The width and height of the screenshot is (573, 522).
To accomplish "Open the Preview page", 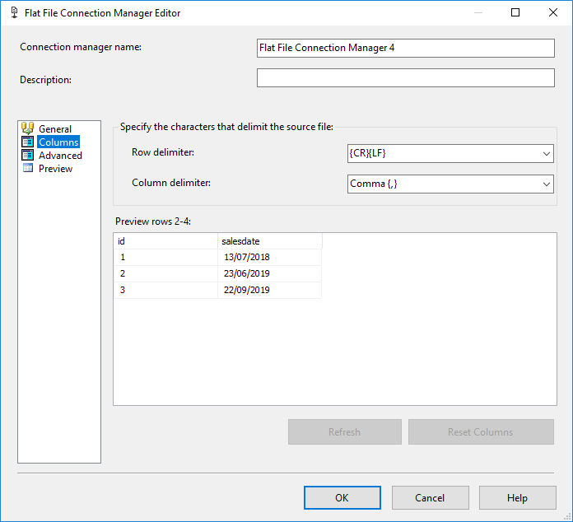I will 55,168.
